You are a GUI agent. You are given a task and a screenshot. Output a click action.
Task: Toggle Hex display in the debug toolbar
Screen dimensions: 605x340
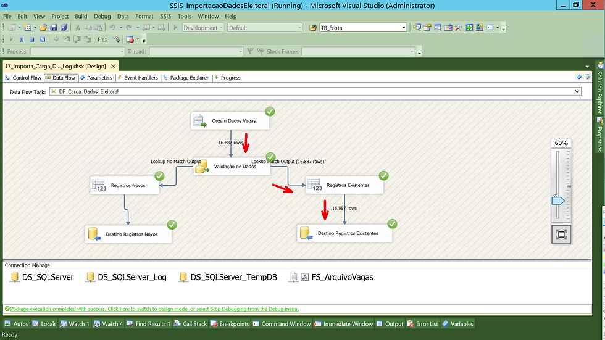102,39
